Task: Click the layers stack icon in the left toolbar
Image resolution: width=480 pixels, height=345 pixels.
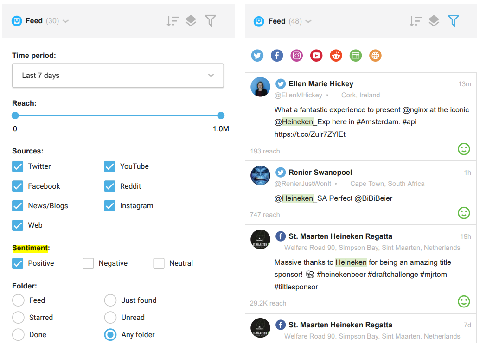Action: [191, 21]
